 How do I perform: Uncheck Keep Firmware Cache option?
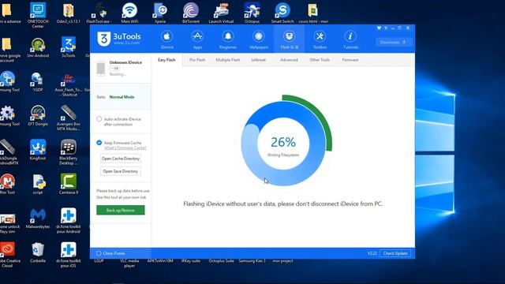click(x=99, y=143)
